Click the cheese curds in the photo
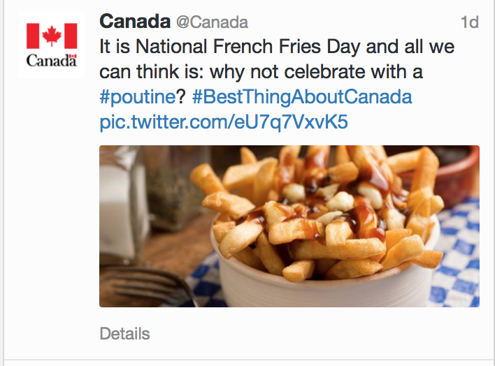Image resolution: width=495 pixels, height=366 pixels. point(340,201)
